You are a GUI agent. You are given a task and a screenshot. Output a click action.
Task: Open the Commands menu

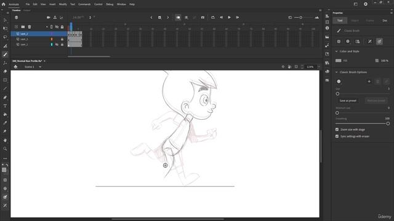84,4
